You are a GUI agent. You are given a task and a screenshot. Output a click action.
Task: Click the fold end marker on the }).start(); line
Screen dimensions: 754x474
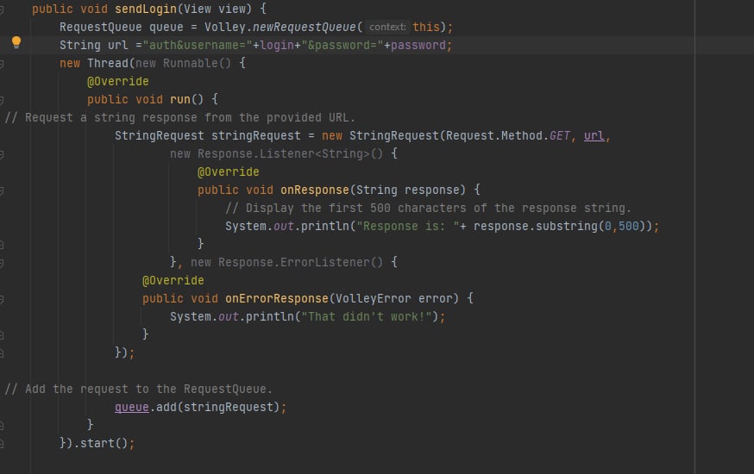pyautogui.click(x=2, y=444)
